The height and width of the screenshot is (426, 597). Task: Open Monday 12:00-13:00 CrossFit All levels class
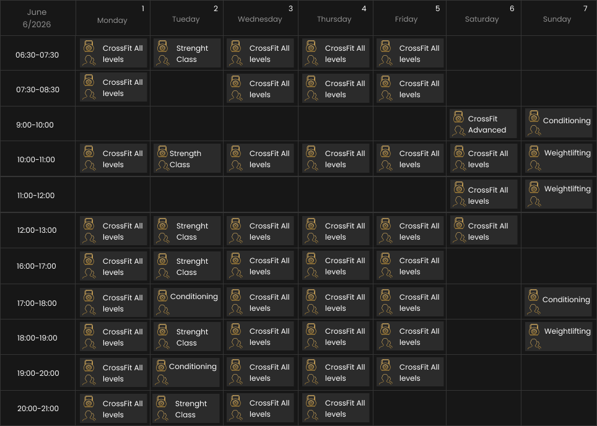(x=113, y=231)
